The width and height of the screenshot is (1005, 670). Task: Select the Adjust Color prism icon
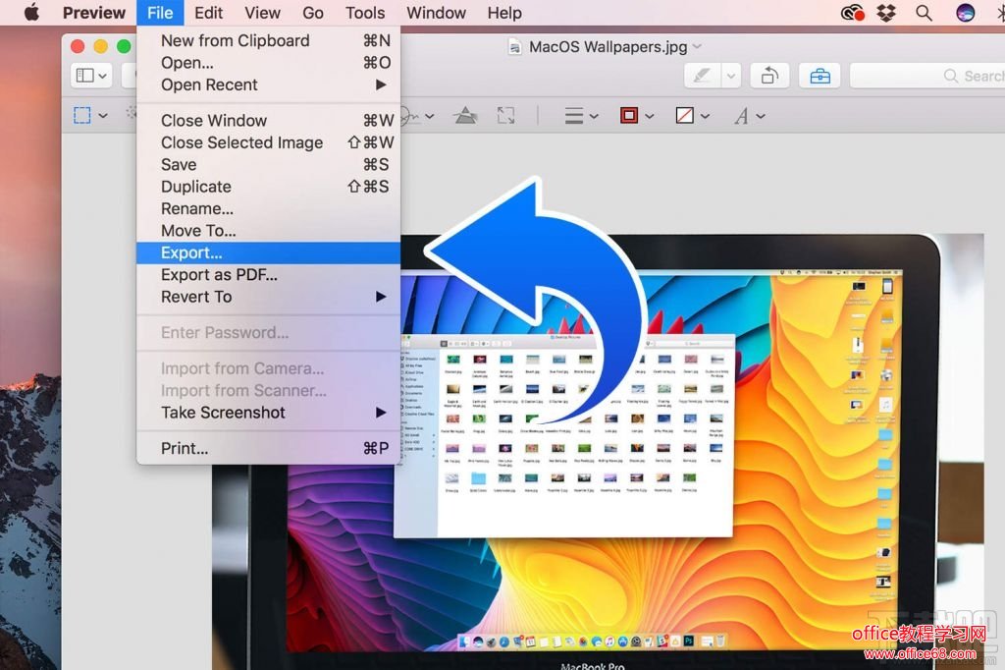pos(465,116)
